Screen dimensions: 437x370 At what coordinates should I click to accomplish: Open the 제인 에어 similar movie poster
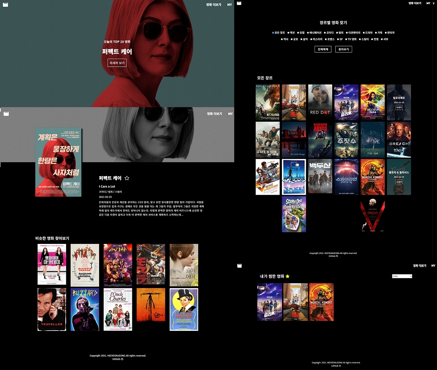tap(184, 265)
